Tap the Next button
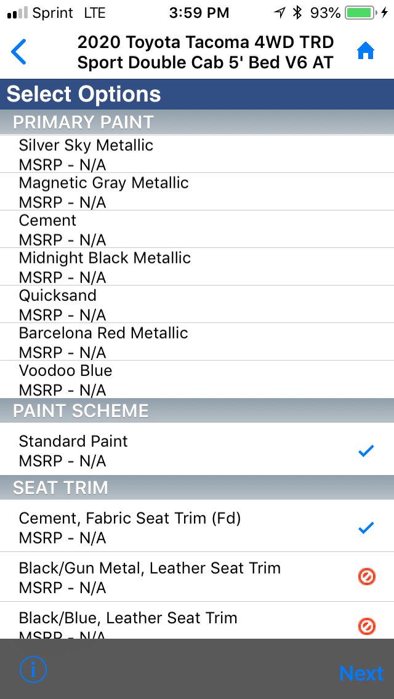The width and height of the screenshot is (394, 699). (x=361, y=673)
